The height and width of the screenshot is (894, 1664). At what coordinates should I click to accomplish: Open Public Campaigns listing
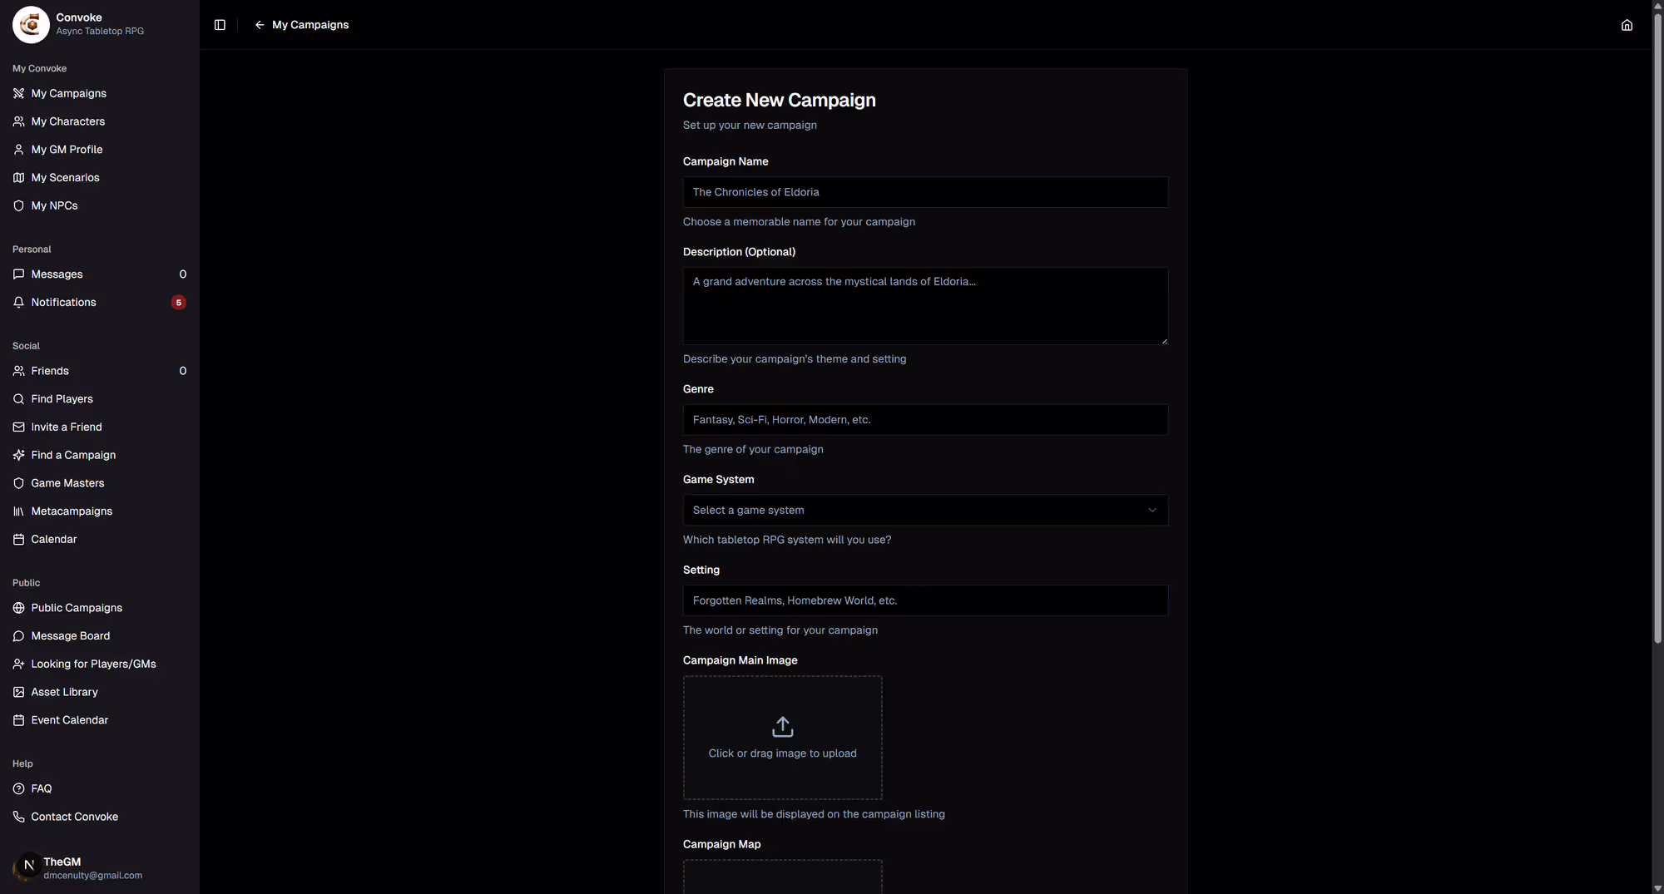click(99, 608)
